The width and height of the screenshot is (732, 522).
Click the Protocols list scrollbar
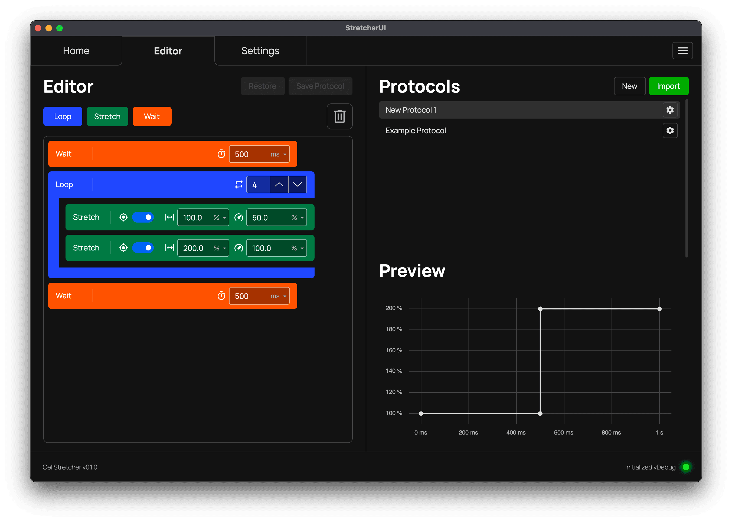point(686,179)
